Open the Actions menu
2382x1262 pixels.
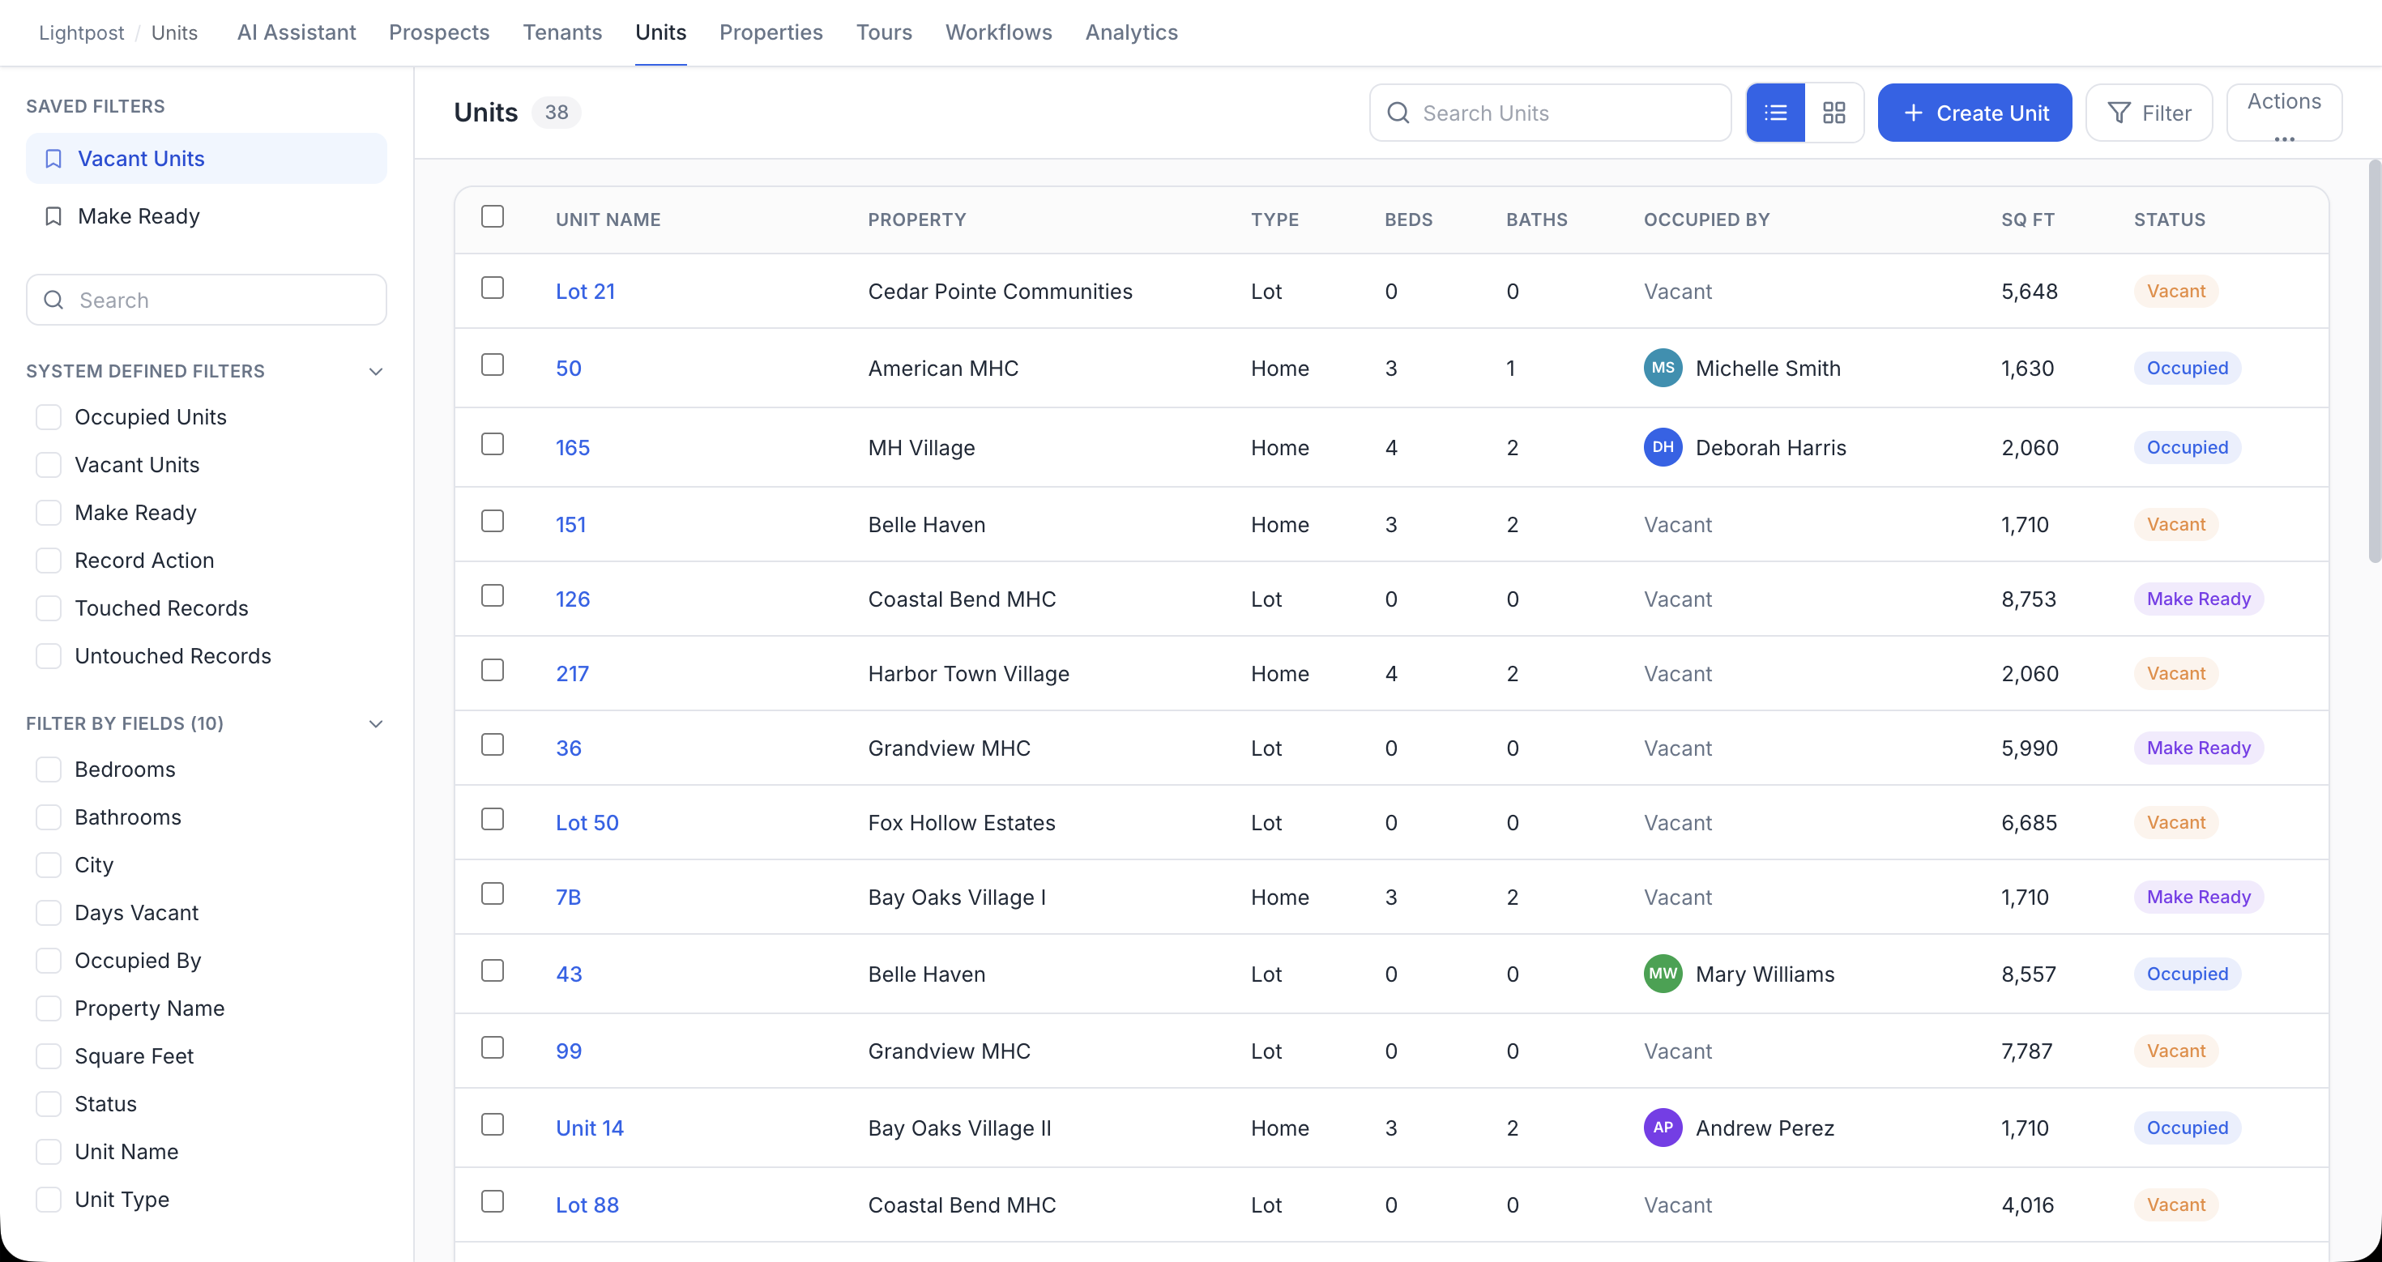coord(2284,113)
